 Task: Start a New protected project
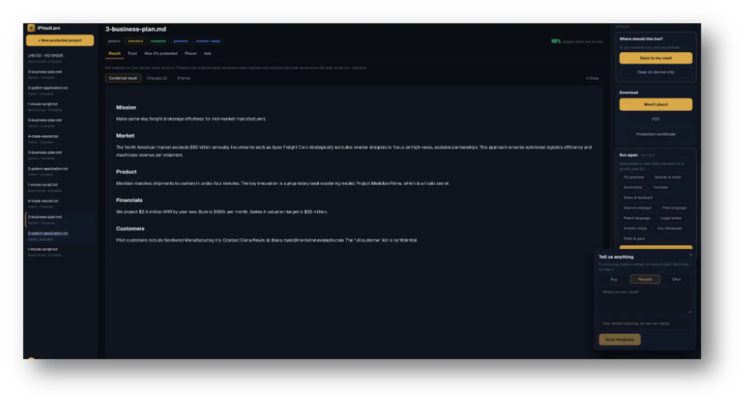point(60,41)
